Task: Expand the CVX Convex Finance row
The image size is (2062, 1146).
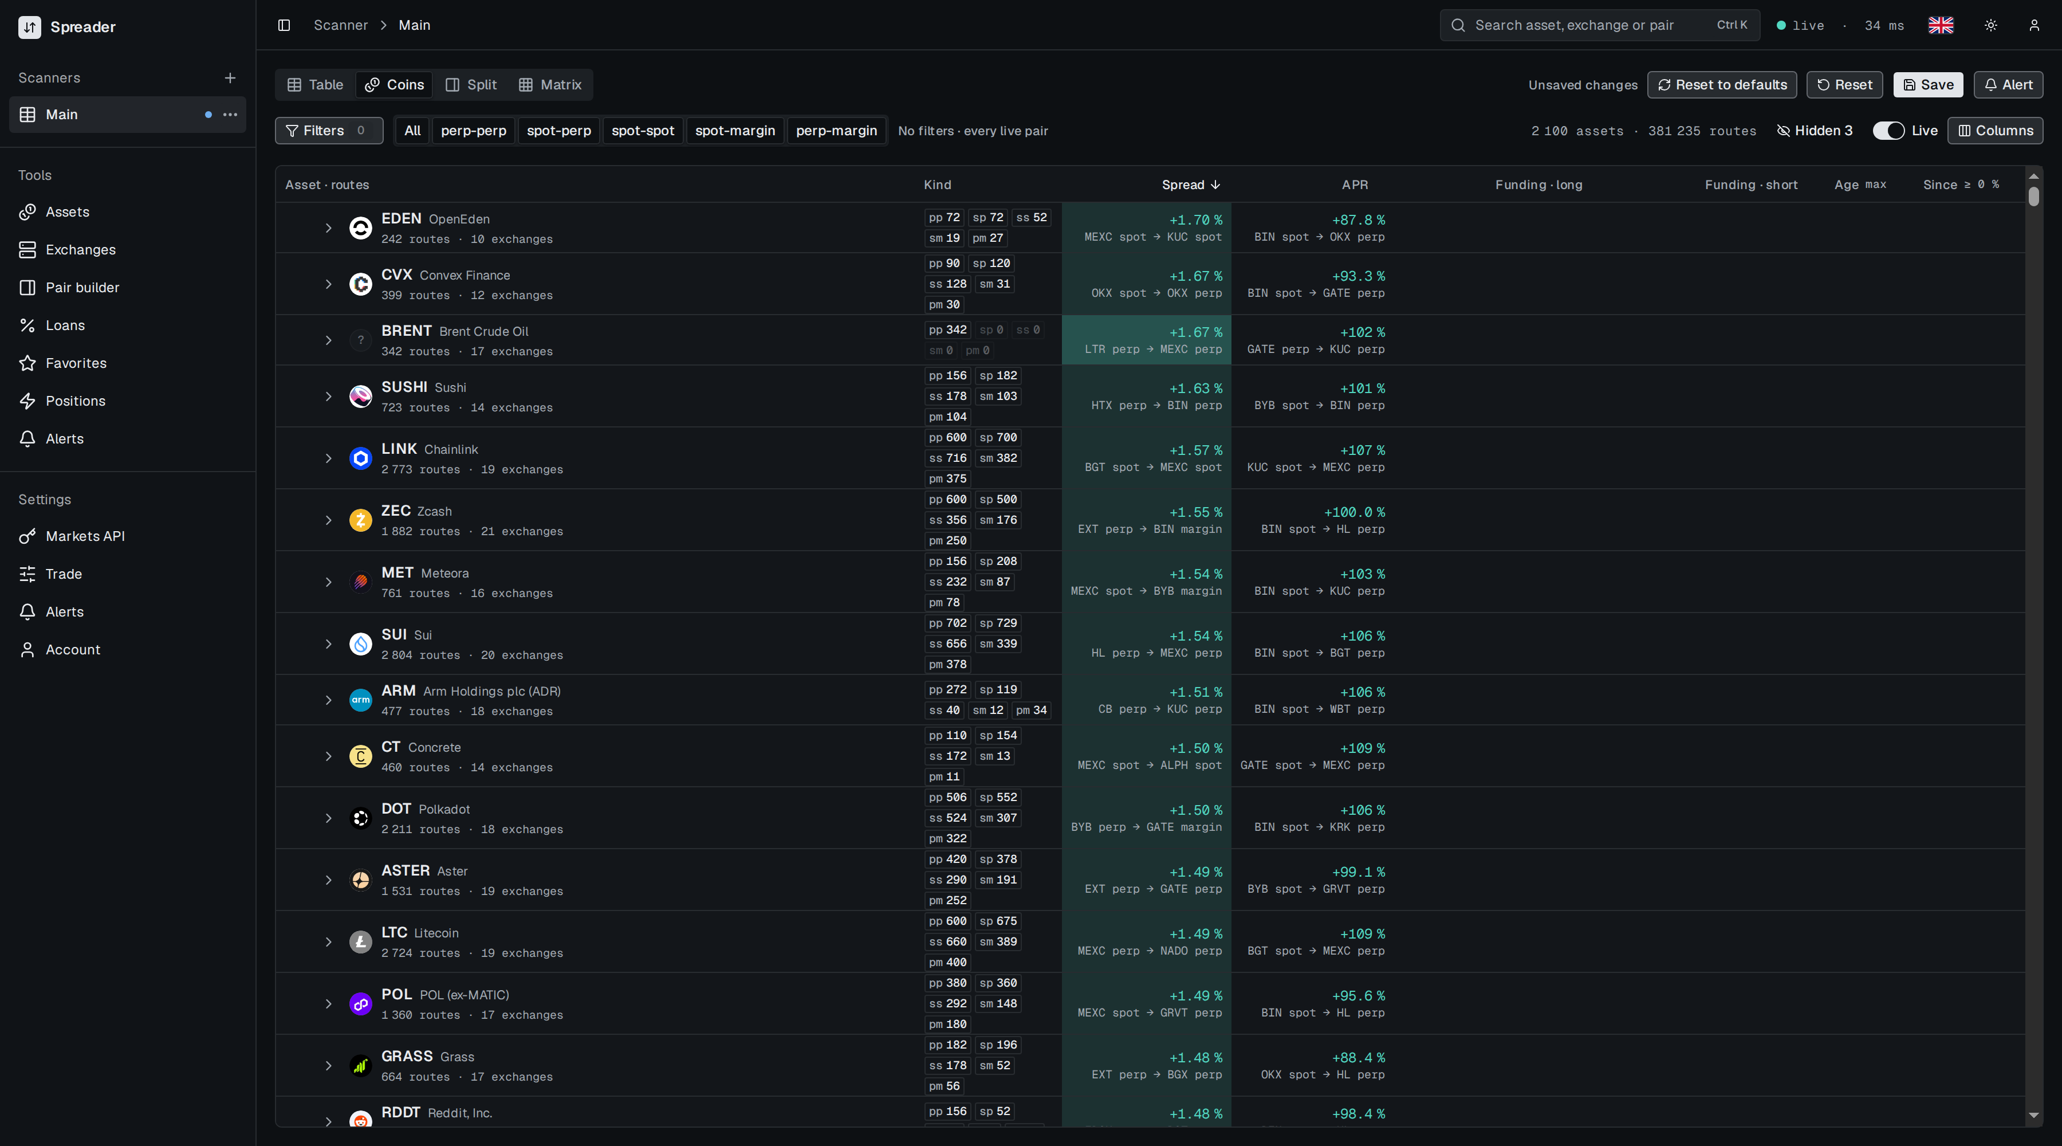Action: 328,284
